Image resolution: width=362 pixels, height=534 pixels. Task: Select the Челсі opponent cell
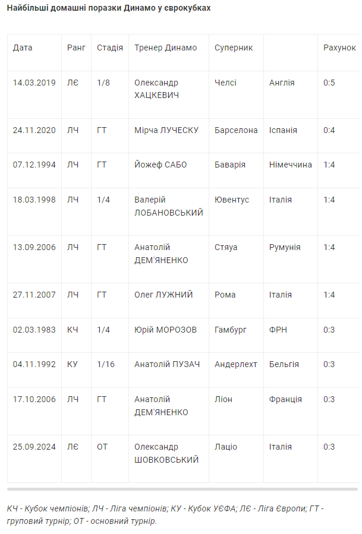point(225,83)
